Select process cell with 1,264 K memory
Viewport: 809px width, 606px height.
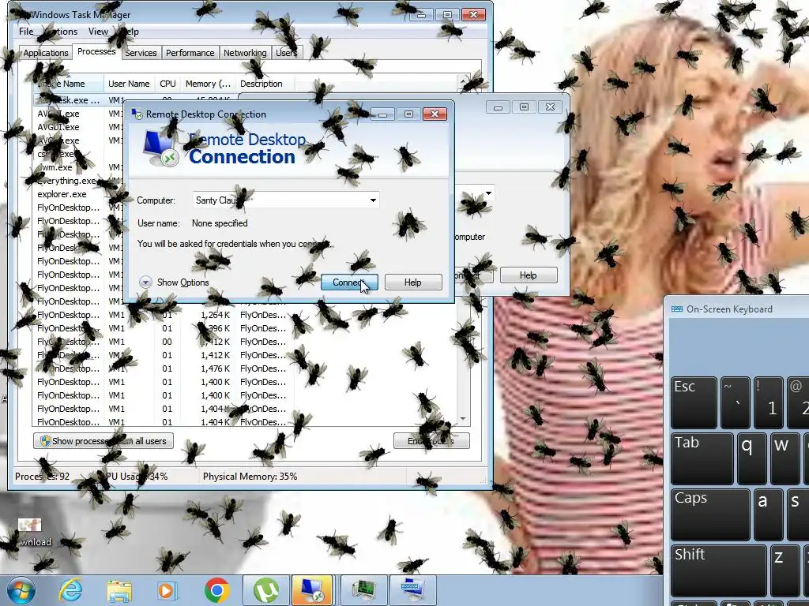pos(215,315)
